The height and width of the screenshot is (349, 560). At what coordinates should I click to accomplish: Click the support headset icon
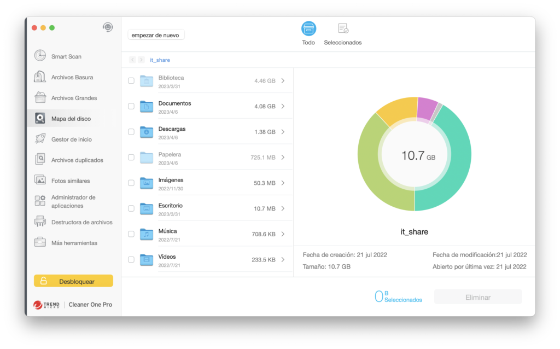click(108, 27)
